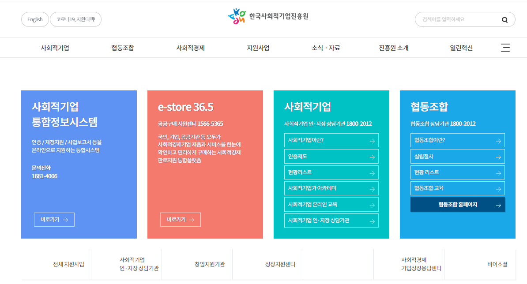This screenshot has width=527, height=284.
Task: Click the 협동조합 홈페이지 button
Action: click(x=457, y=205)
